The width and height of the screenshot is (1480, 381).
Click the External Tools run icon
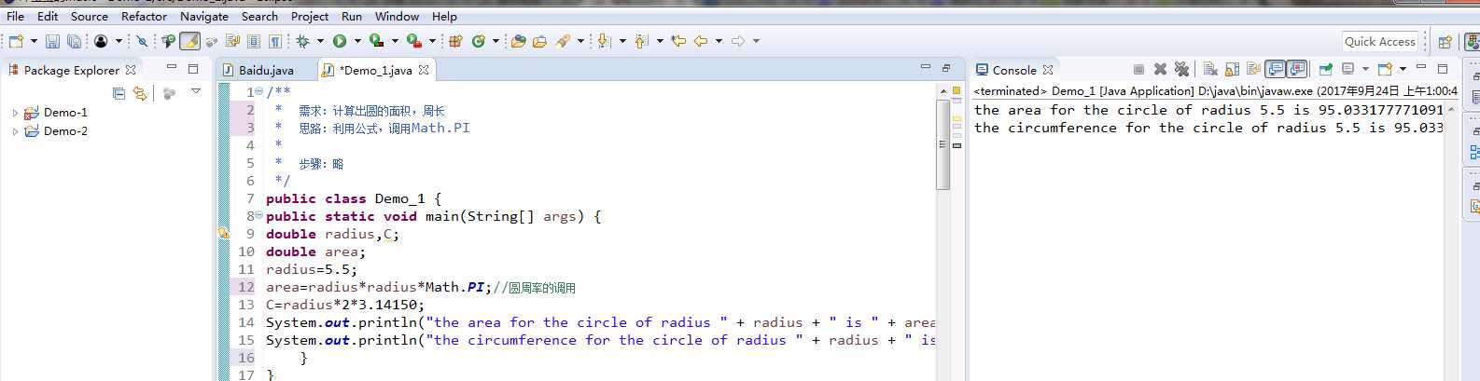(x=413, y=41)
